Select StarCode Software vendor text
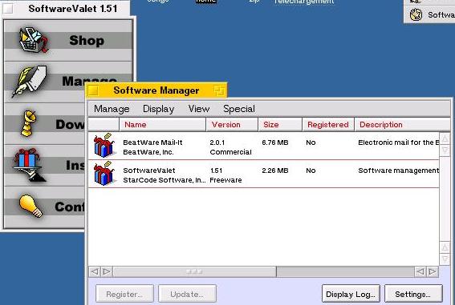Screen dimensions: 455x305 (x=165, y=180)
